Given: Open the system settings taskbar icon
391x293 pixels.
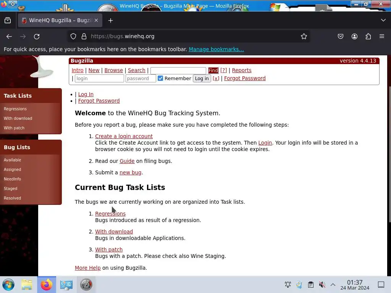Looking at the screenshot, I should [x=66, y=285].
